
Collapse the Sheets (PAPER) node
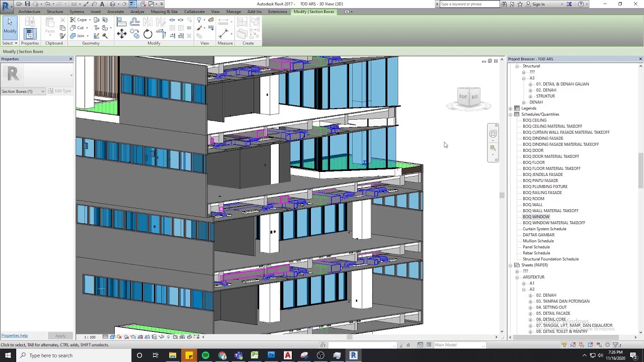[x=510, y=265]
